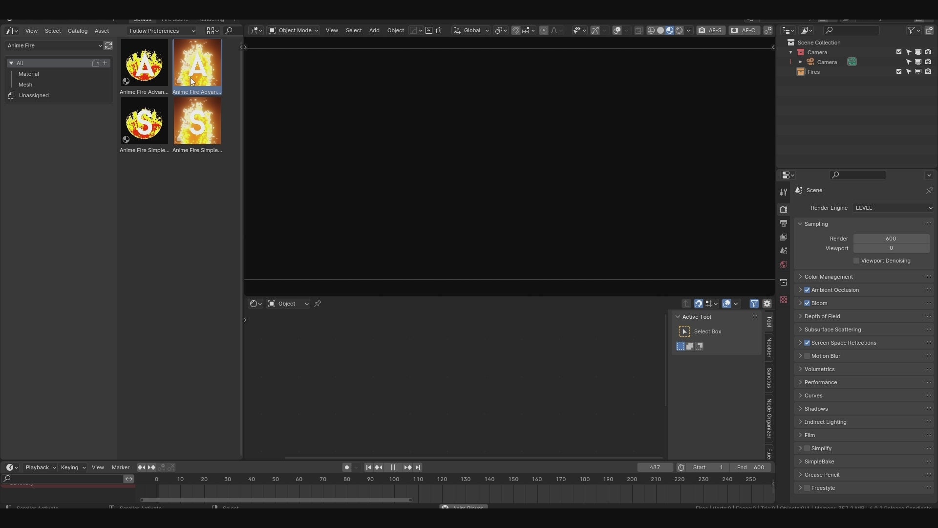Jump to the last frame of the animation
The image size is (938, 528).
tap(418, 467)
